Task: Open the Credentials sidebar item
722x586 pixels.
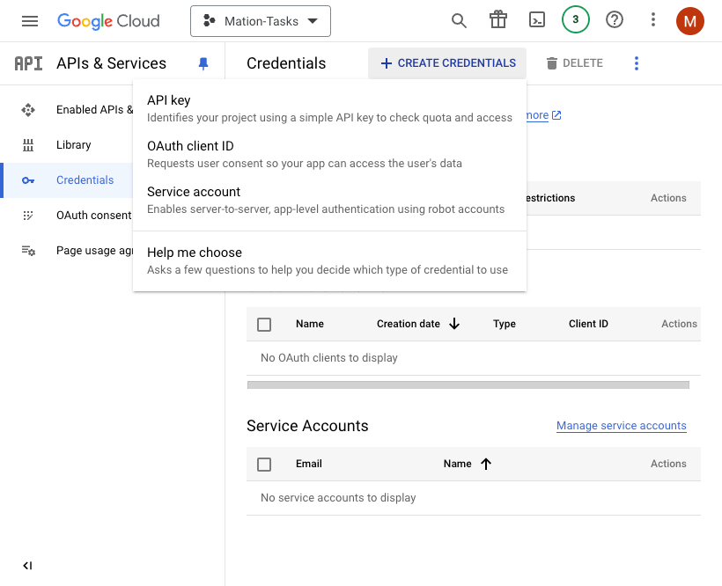Action: 68,180
